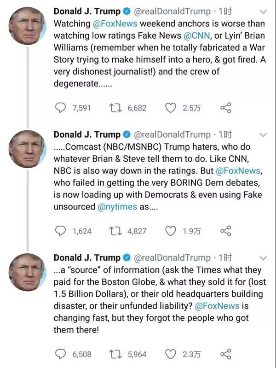Screen dimensions: 276x368
Task: Open the first tweet's profile avatar
Action: click(27, 26)
